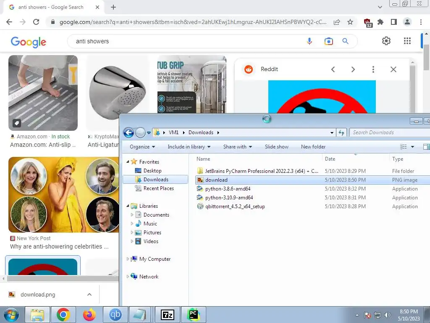430x323 pixels.
Task: Click the Search Downloads field
Action: click(x=389, y=132)
